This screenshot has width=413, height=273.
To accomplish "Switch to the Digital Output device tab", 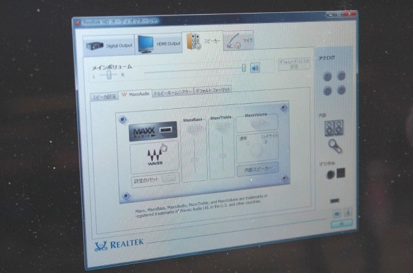I will (109, 45).
